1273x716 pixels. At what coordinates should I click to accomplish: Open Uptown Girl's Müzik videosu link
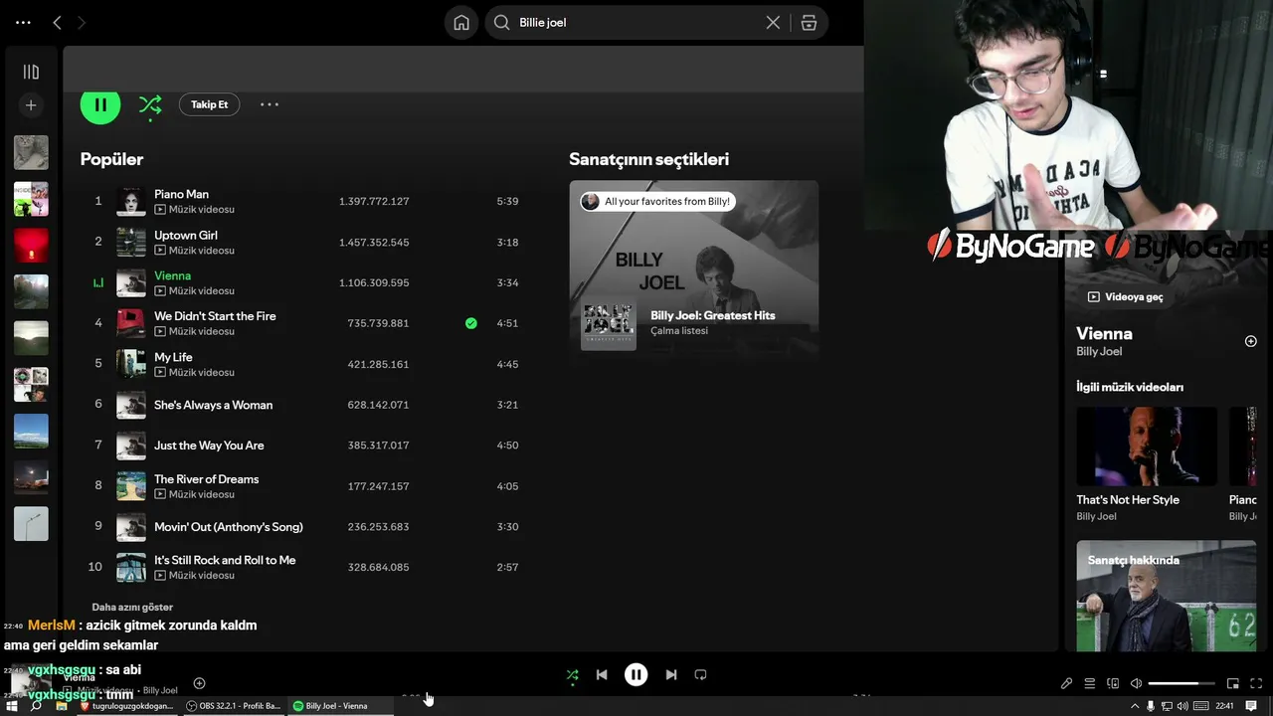195,251
